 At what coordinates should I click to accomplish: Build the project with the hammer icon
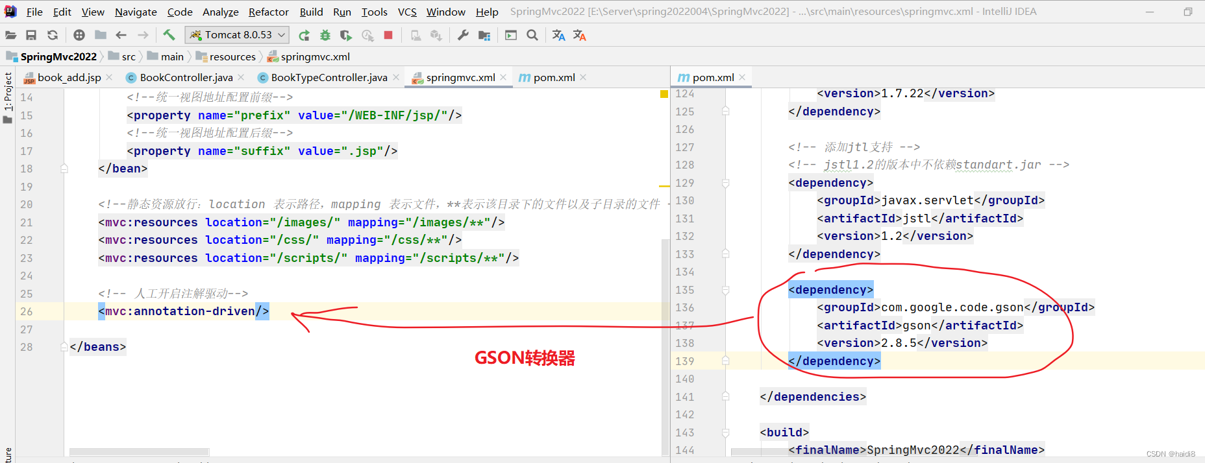(169, 35)
